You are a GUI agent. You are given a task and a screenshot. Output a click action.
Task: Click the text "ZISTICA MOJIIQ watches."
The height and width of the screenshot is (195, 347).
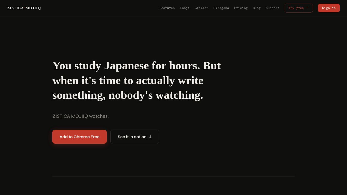coord(81,116)
